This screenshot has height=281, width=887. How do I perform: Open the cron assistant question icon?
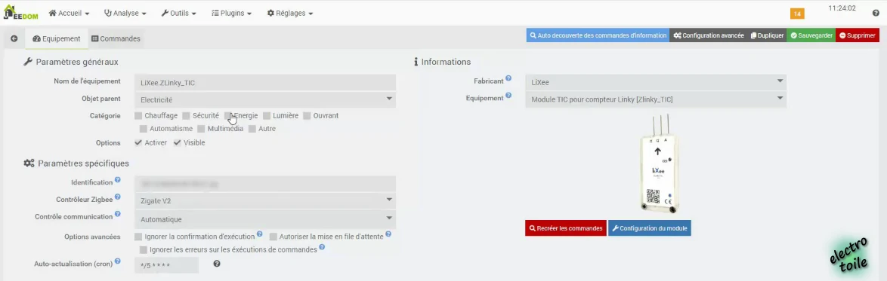(217, 264)
